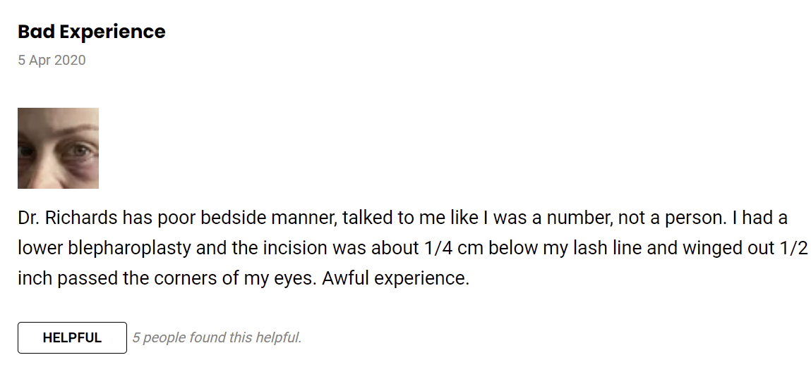The height and width of the screenshot is (367, 811).
Task: Click the word "incision" in review
Action: coord(295,248)
